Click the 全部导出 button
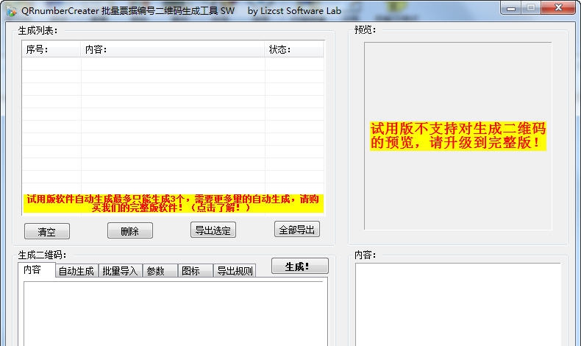 click(x=297, y=229)
